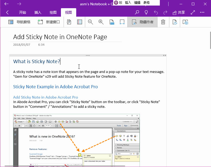Image resolution: width=211 pixels, height=167 pixels.
Task: Toggle the paper color icon
Action: (69, 22)
